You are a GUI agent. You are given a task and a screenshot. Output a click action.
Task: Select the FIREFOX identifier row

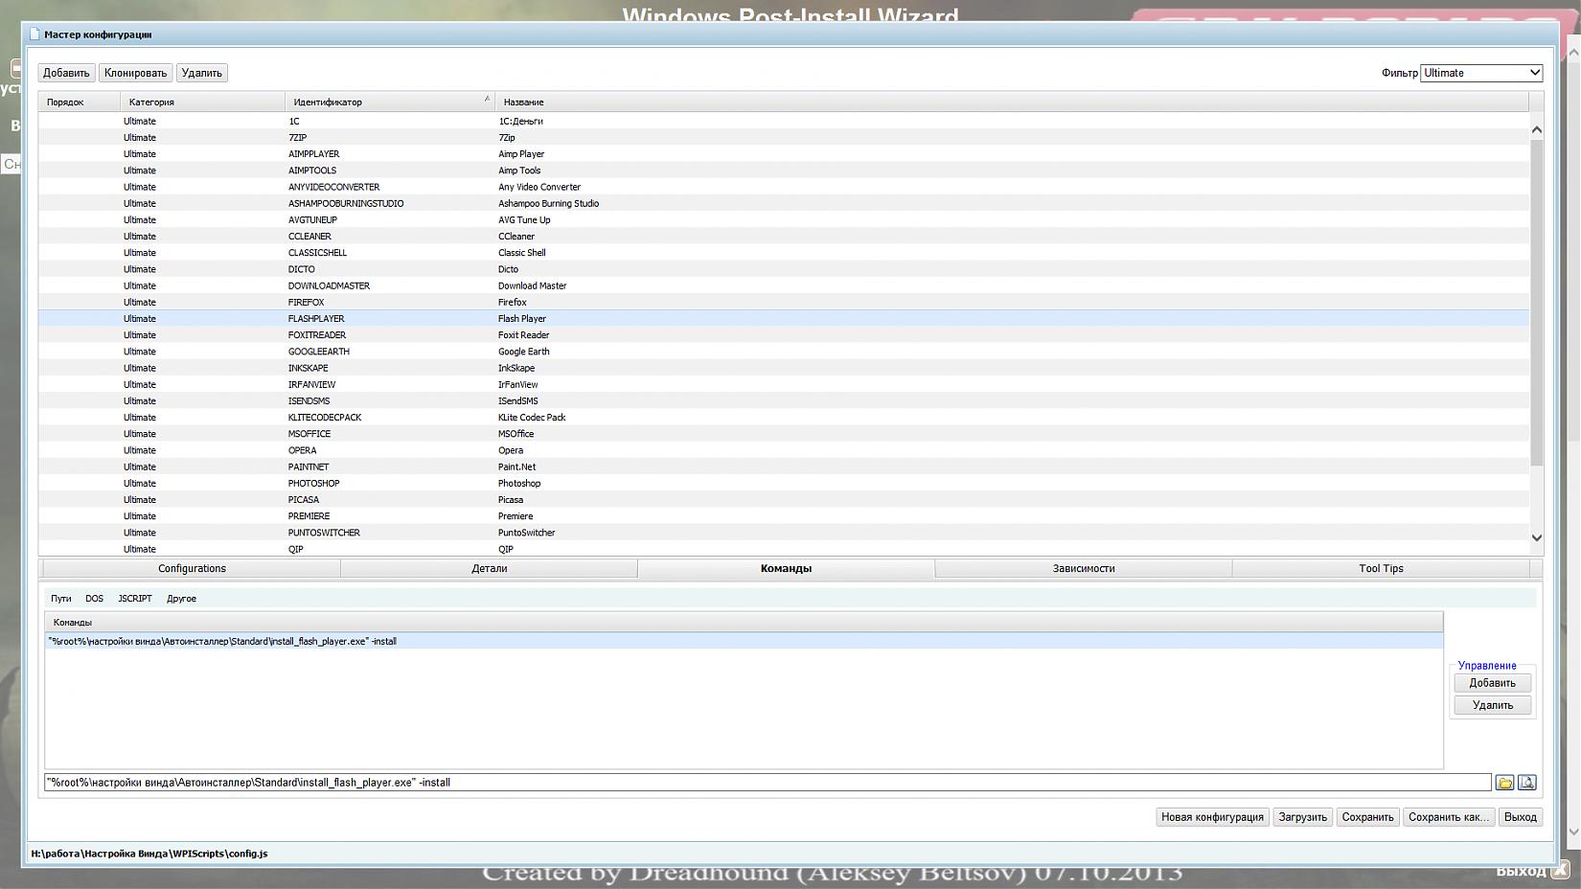click(x=306, y=302)
